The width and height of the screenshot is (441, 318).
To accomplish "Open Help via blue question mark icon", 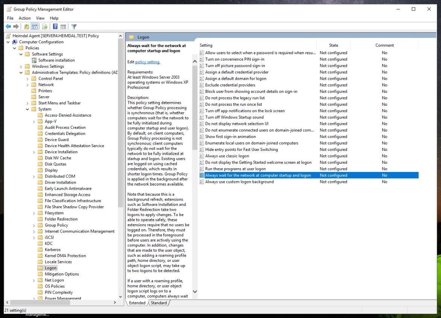I will pos(55,26).
